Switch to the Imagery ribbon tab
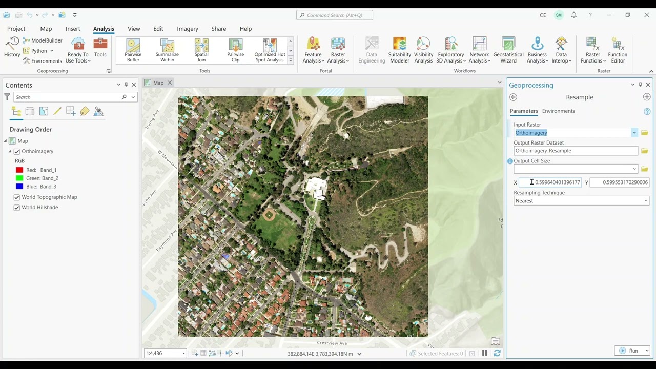 pyautogui.click(x=188, y=29)
